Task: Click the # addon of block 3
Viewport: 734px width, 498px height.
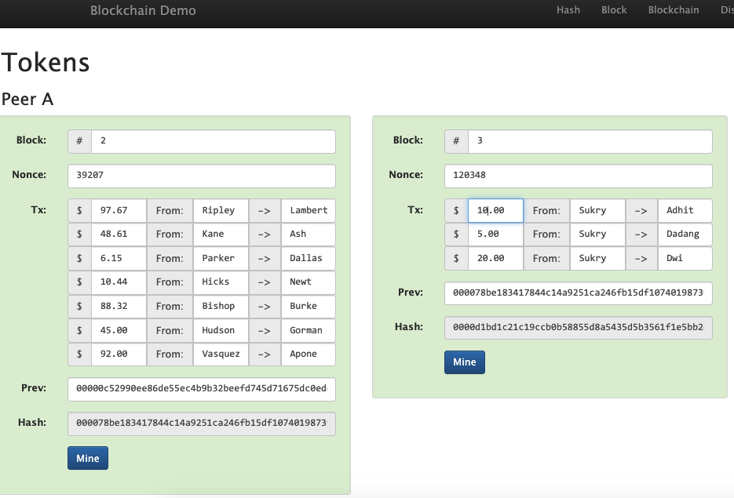Action: click(x=456, y=141)
